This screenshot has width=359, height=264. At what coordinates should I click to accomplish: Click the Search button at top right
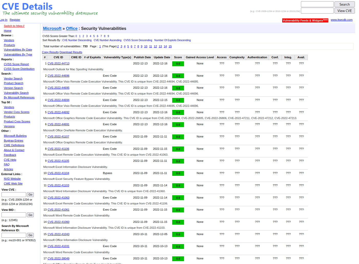[344, 4]
